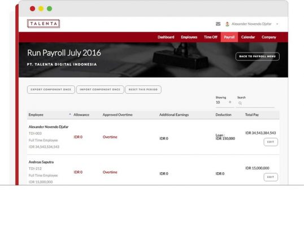Click Reset This Period button

coord(143,89)
